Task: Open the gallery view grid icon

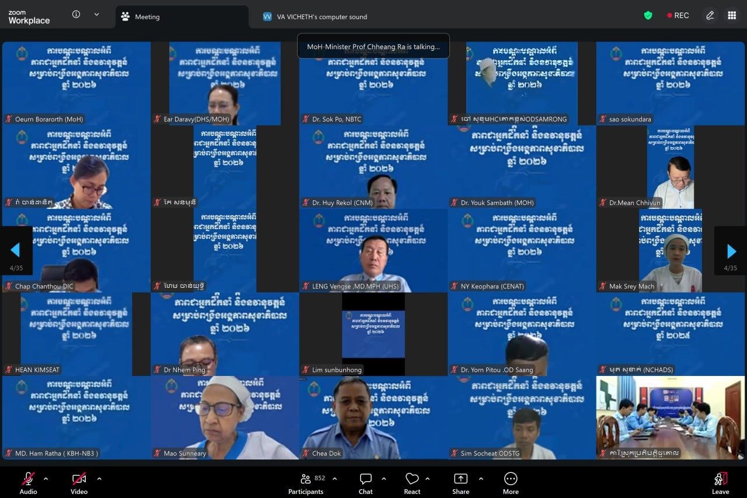Action: 732,16
